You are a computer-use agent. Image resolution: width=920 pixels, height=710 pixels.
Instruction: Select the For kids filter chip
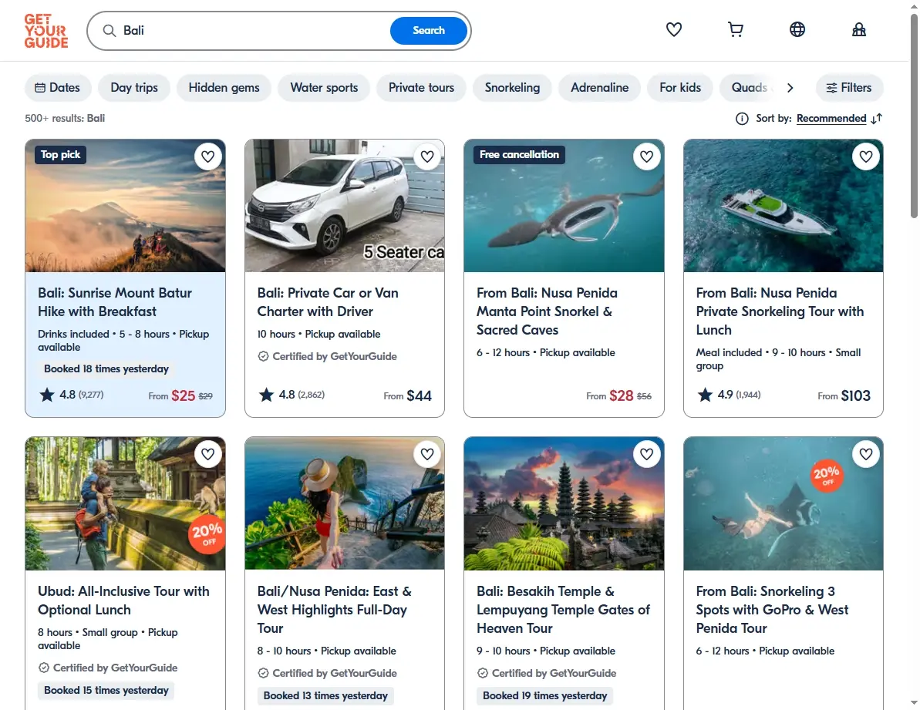680,88
